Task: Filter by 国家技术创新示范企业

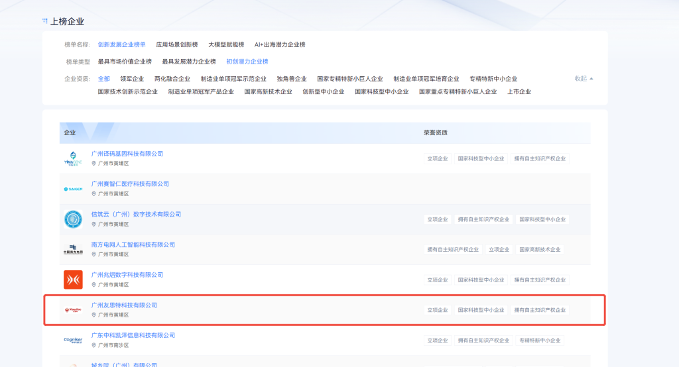Action: (128, 91)
